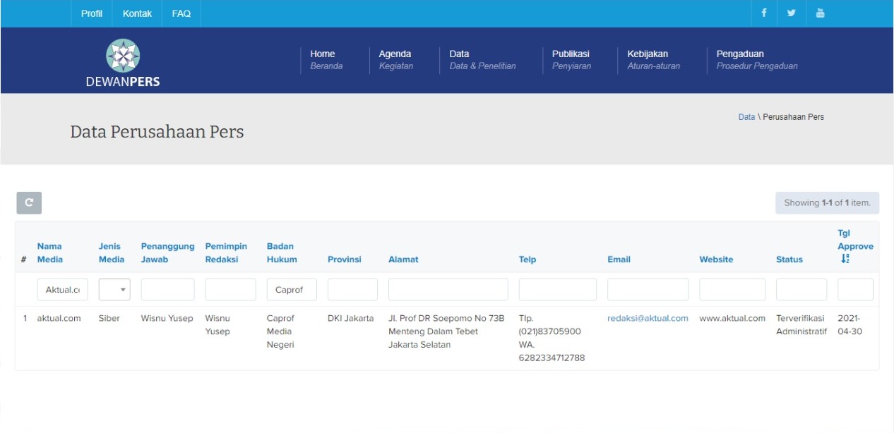Image resolution: width=894 pixels, height=433 pixels.
Task: Open the FAQ link in top bar
Action: pyautogui.click(x=181, y=13)
